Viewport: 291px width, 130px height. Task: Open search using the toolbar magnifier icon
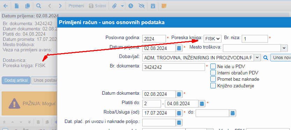38,6
